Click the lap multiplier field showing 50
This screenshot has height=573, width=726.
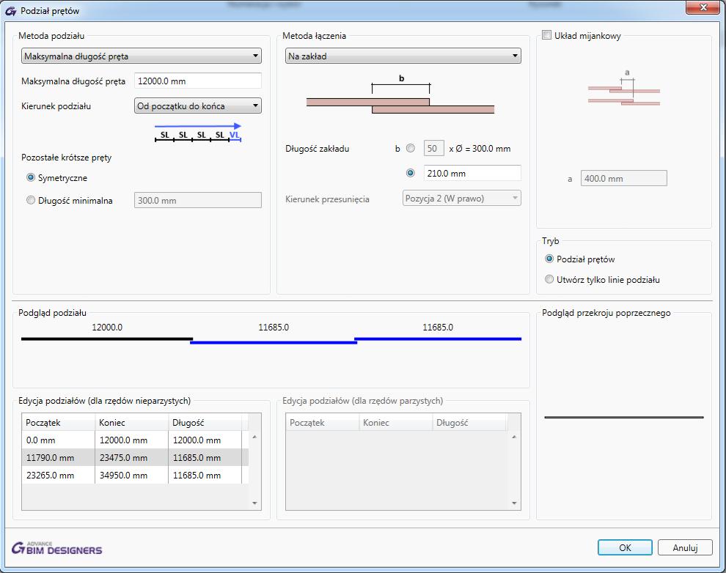434,149
